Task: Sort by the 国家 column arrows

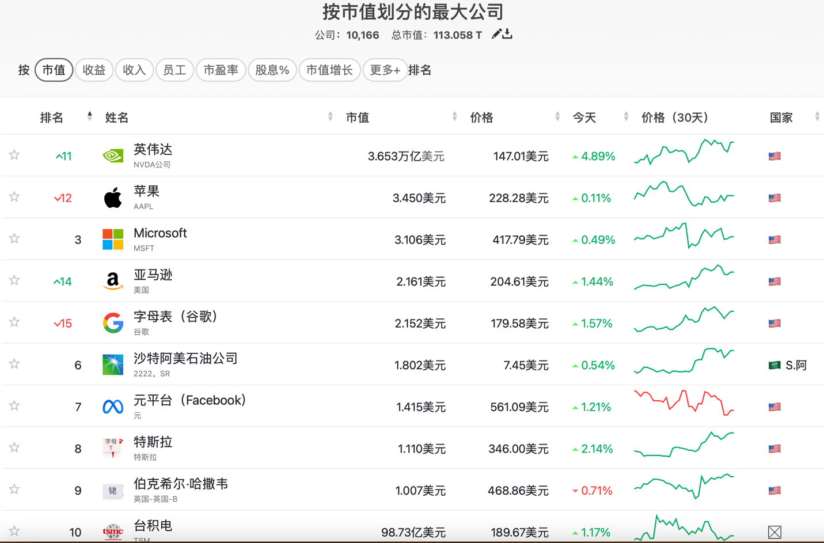Action: pos(817,116)
